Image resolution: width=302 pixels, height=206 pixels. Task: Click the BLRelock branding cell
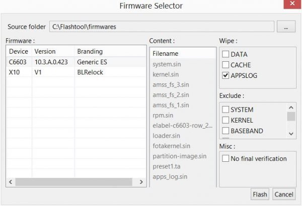[x=90, y=72]
